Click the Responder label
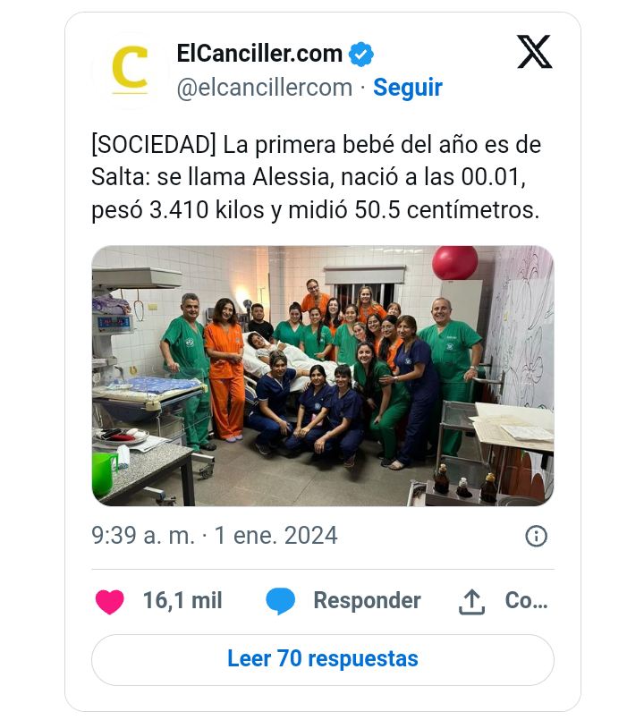Screen dimensions: 644x720 [367, 601]
